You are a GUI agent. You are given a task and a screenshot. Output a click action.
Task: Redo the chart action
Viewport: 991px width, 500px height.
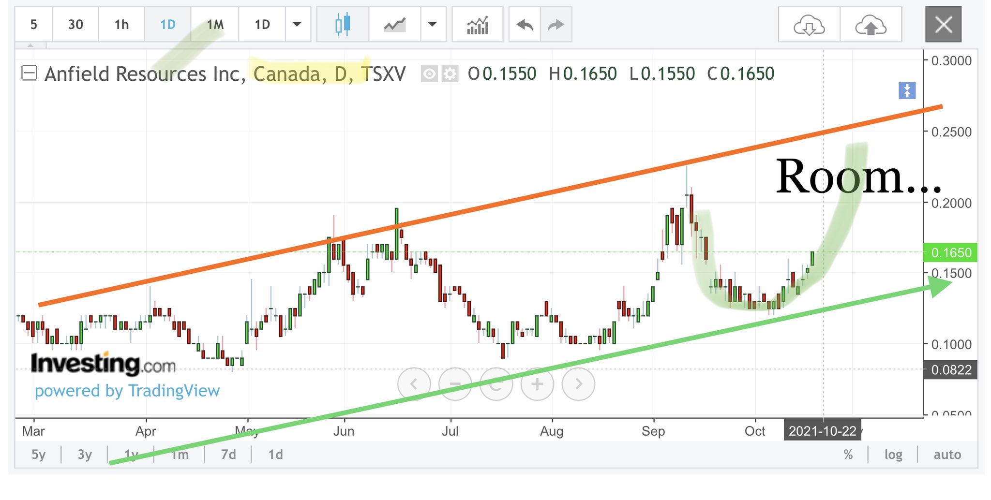click(556, 24)
